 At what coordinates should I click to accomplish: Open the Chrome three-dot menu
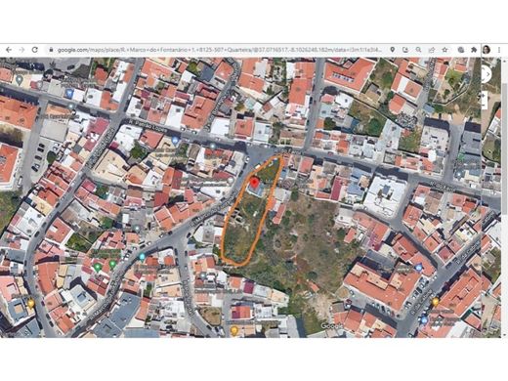499,50
